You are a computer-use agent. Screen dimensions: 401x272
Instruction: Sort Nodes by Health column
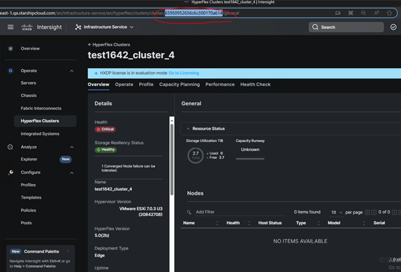[x=233, y=223]
